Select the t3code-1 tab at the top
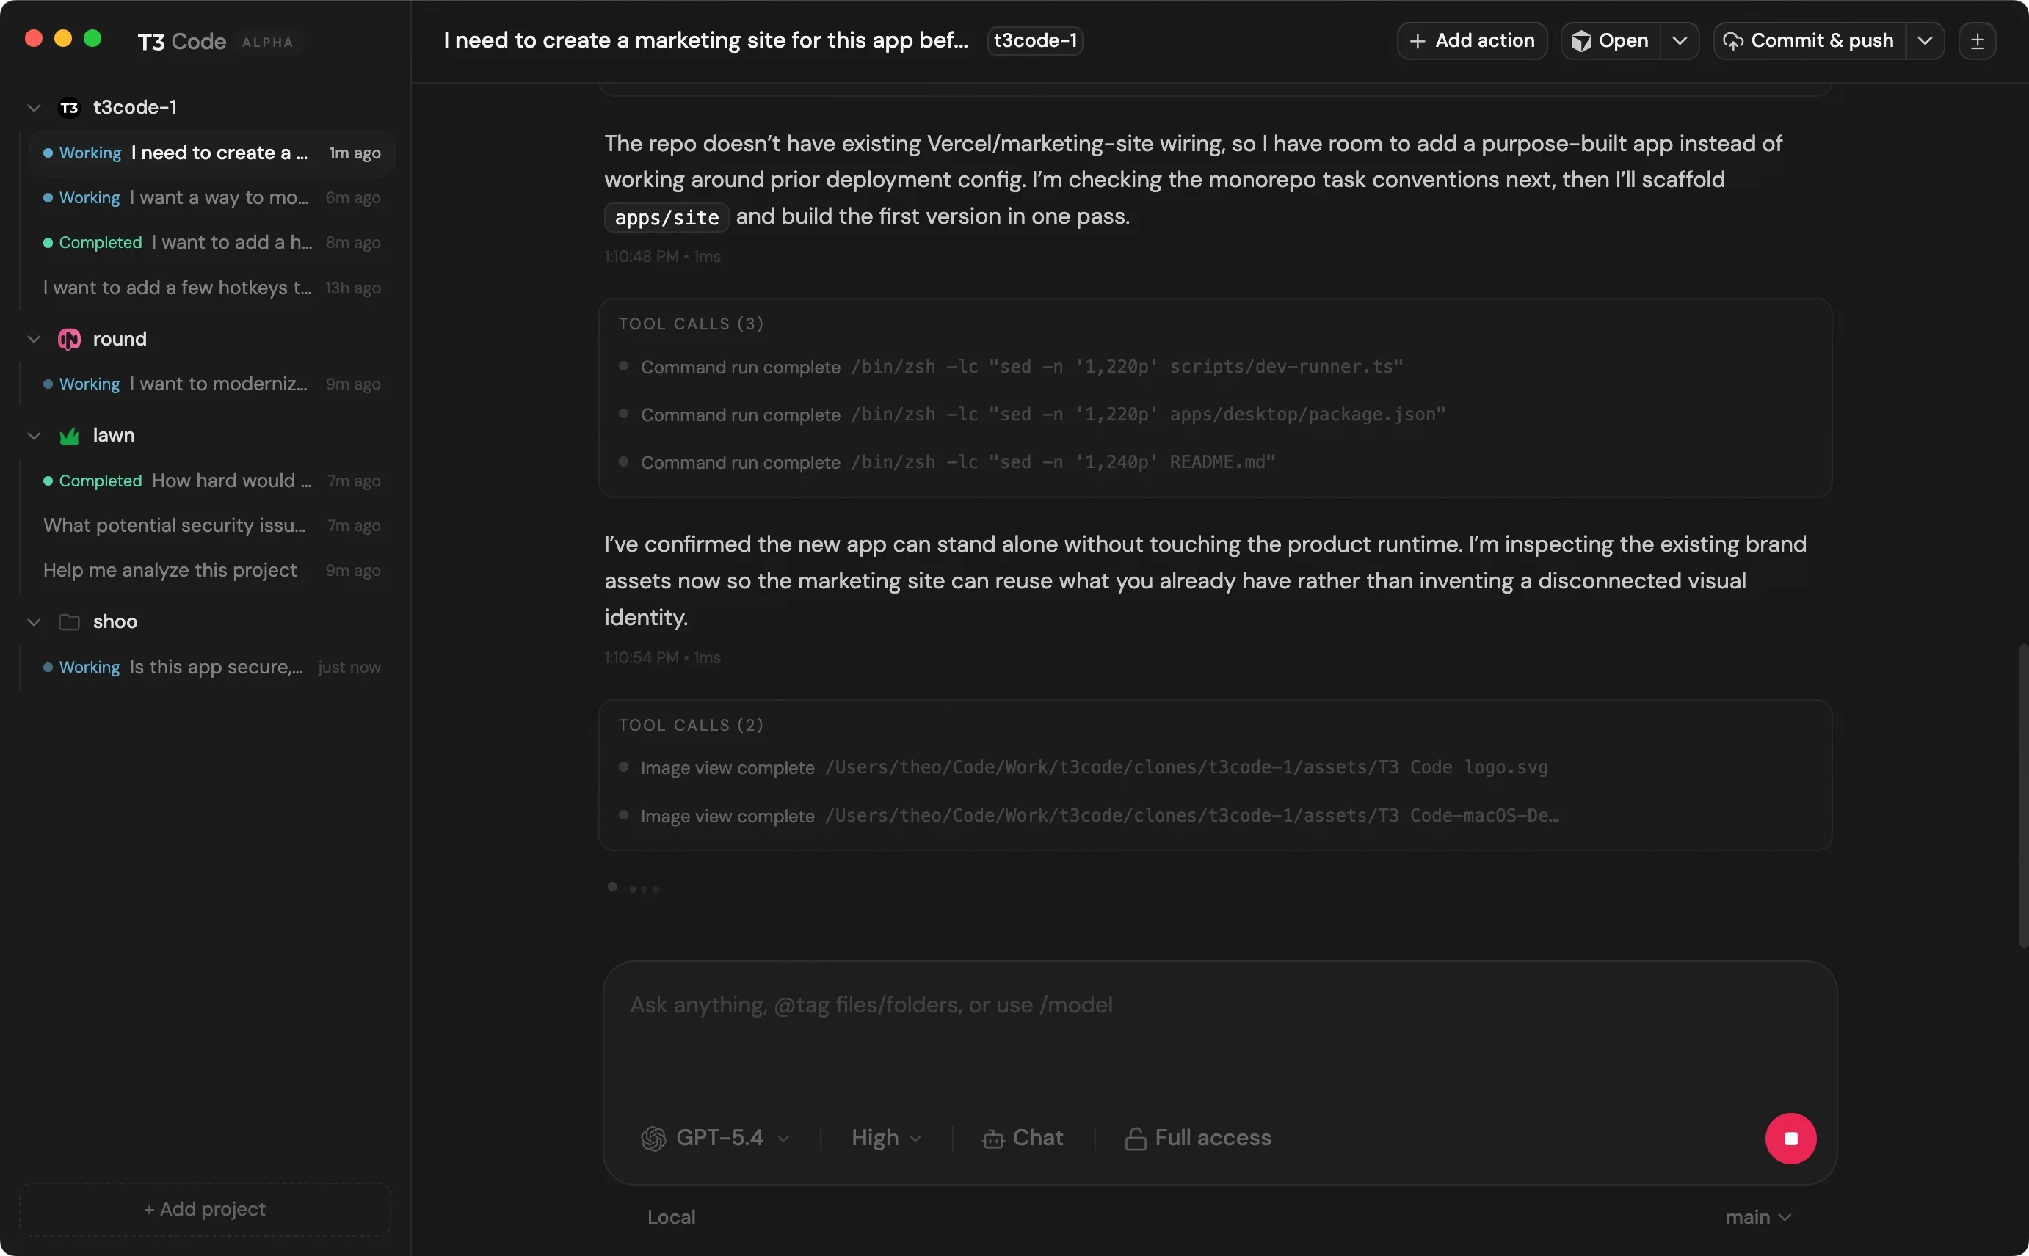 tap(1034, 40)
